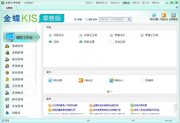Open 零售汇总表 report icon
Viewport: 180px width, 123px height.
(x=142, y=35)
